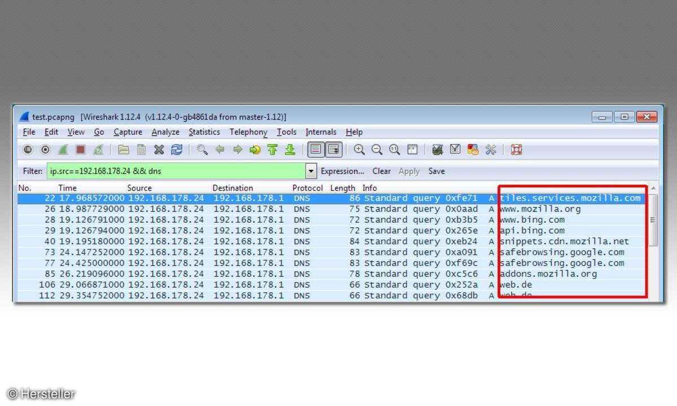Jump to the last packet
The height and width of the screenshot is (406, 677).
click(290, 149)
